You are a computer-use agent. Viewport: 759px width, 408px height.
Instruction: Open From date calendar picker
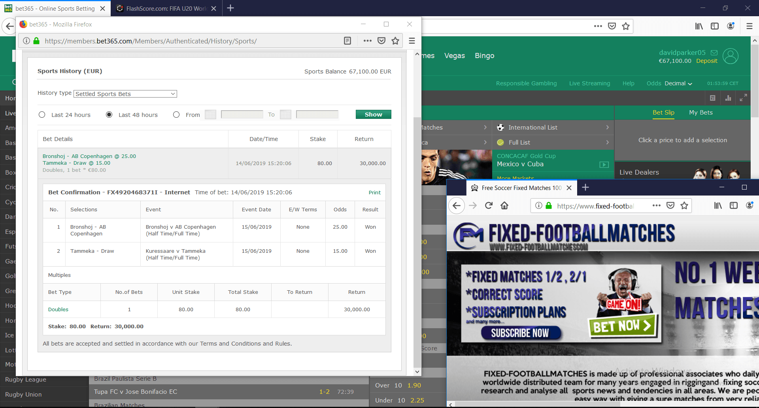[x=210, y=115]
